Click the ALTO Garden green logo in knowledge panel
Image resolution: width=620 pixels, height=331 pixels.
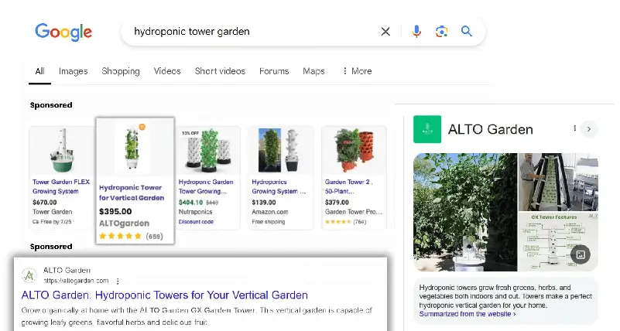click(427, 129)
